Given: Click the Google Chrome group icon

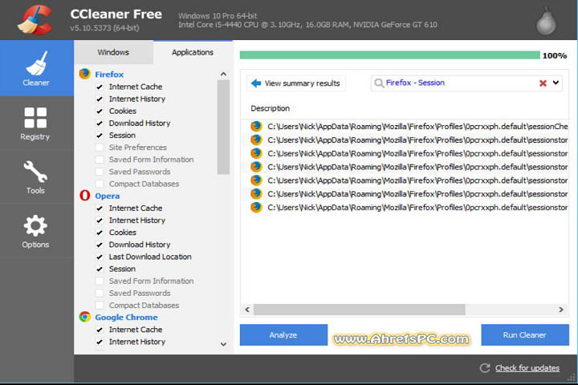Looking at the screenshot, I should pos(85,317).
